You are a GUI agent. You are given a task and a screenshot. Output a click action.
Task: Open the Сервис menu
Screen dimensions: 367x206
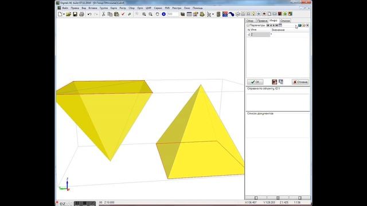158,8
